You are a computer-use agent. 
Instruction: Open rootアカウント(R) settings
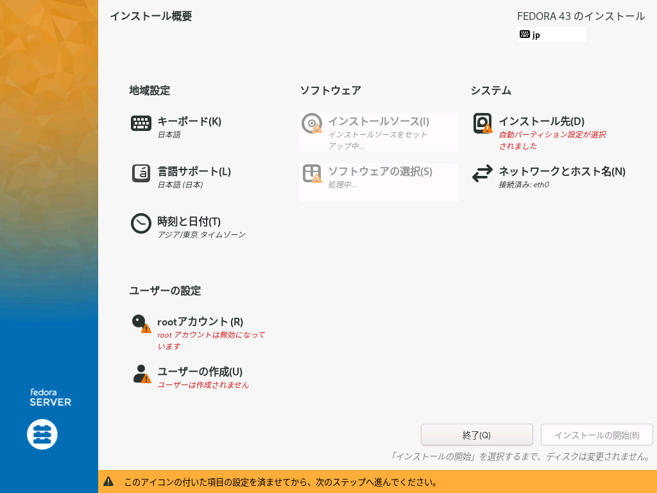(x=200, y=322)
